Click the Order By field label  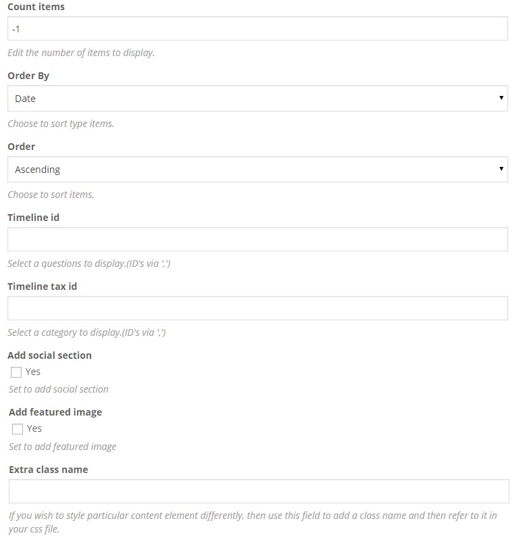click(x=28, y=76)
